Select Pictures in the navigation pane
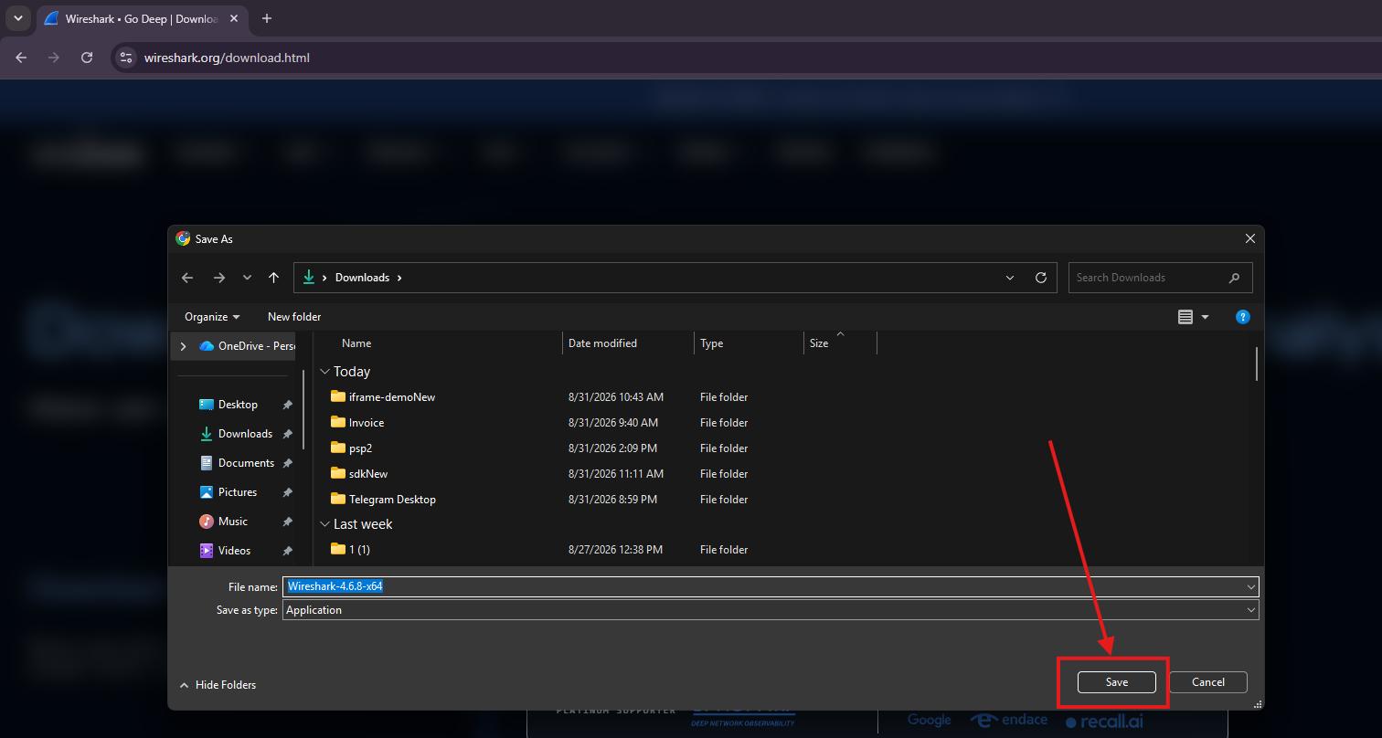The image size is (1382, 738). click(x=238, y=492)
